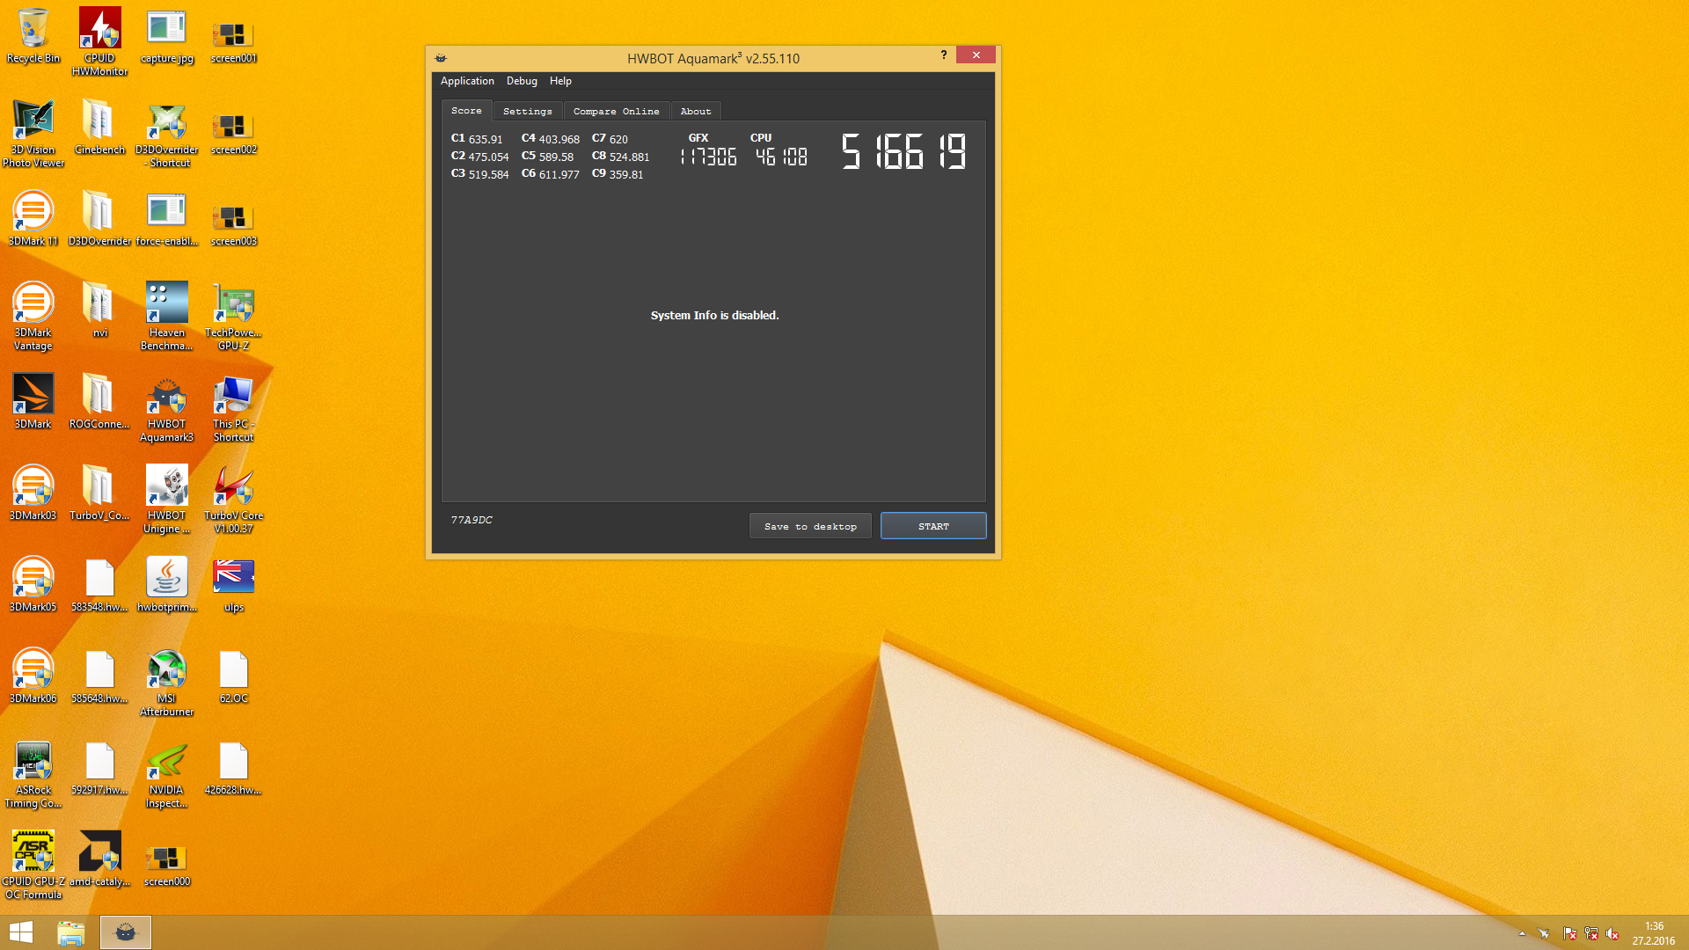
Task: Click the question mark help button
Action: 944,55
